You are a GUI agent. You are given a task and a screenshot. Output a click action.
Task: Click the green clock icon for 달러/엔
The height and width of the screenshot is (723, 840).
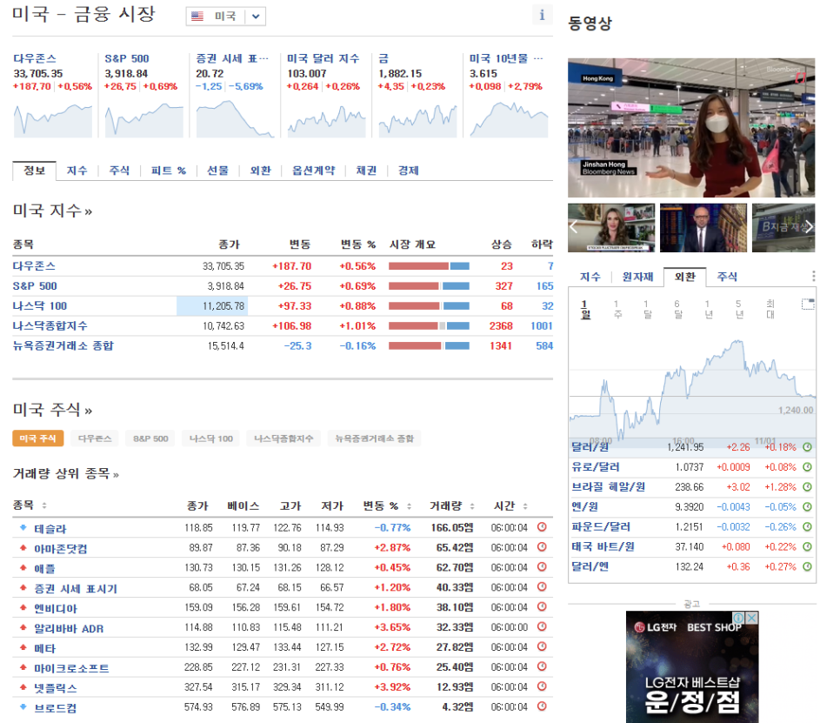pyautogui.click(x=807, y=566)
